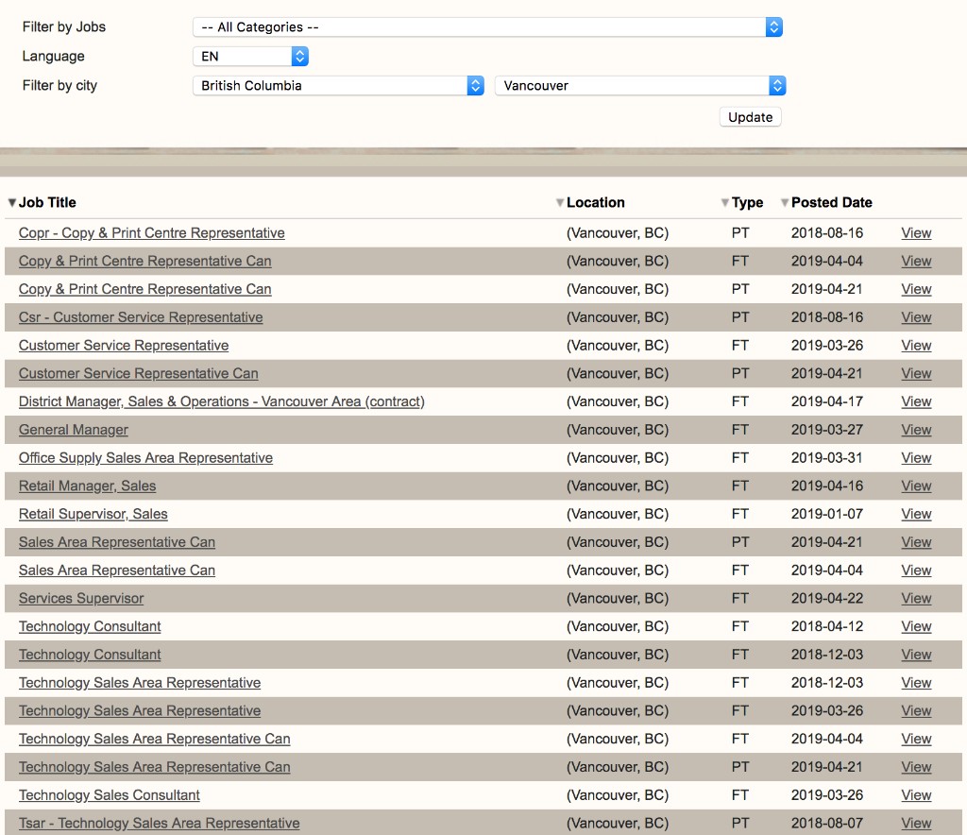Open Office Supply Sales Area Representative link
Screen dimensions: 967x835
pos(145,458)
